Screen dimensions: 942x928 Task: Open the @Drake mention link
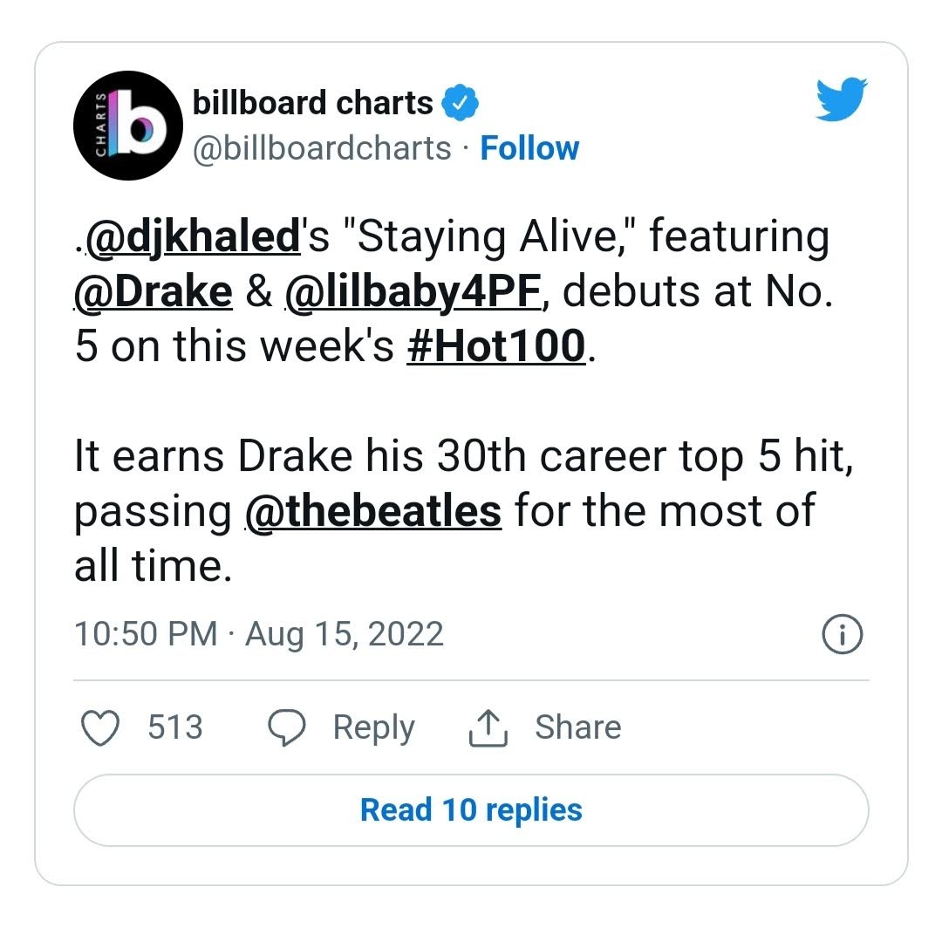(x=154, y=292)
